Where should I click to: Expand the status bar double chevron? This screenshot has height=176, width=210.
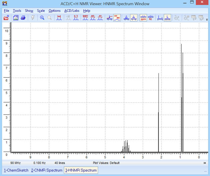click(205, 163)
